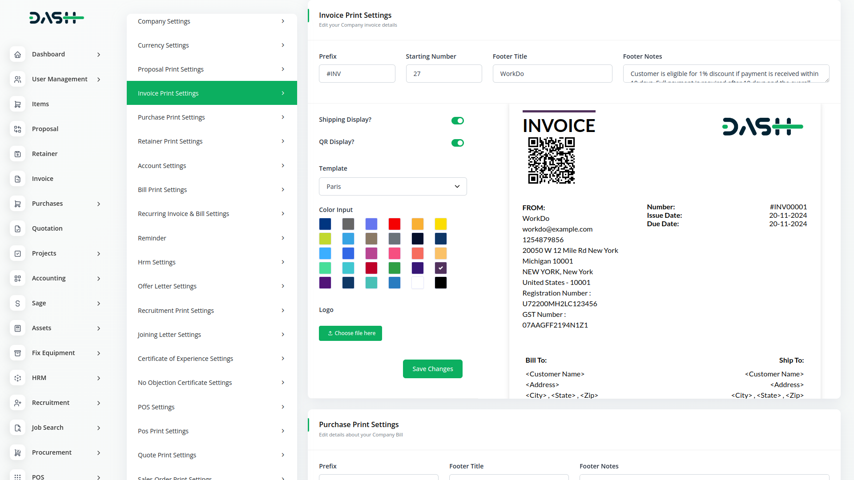Click the Invoice document icon

(x=18, y=179)
